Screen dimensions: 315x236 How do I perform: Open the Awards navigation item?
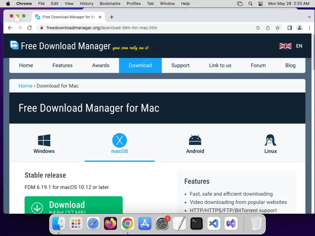pyautogui.click(x=101, y=65)
